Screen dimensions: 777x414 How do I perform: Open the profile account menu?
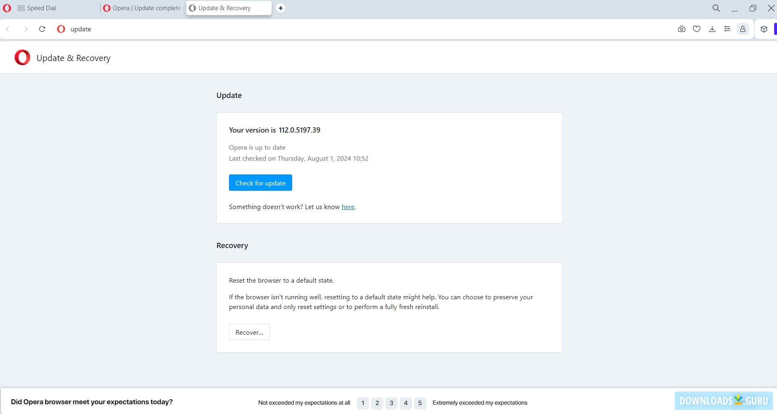(743, 29)
